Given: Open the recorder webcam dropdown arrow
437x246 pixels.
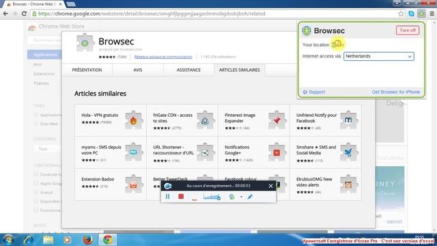Looking at the screenshot, I should click(241, 197).
